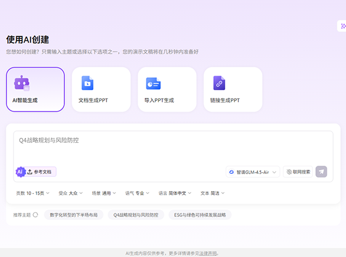Toggle the 联网搜索 web search option
This screenshot has width=346, height=257.
(298, 172)
